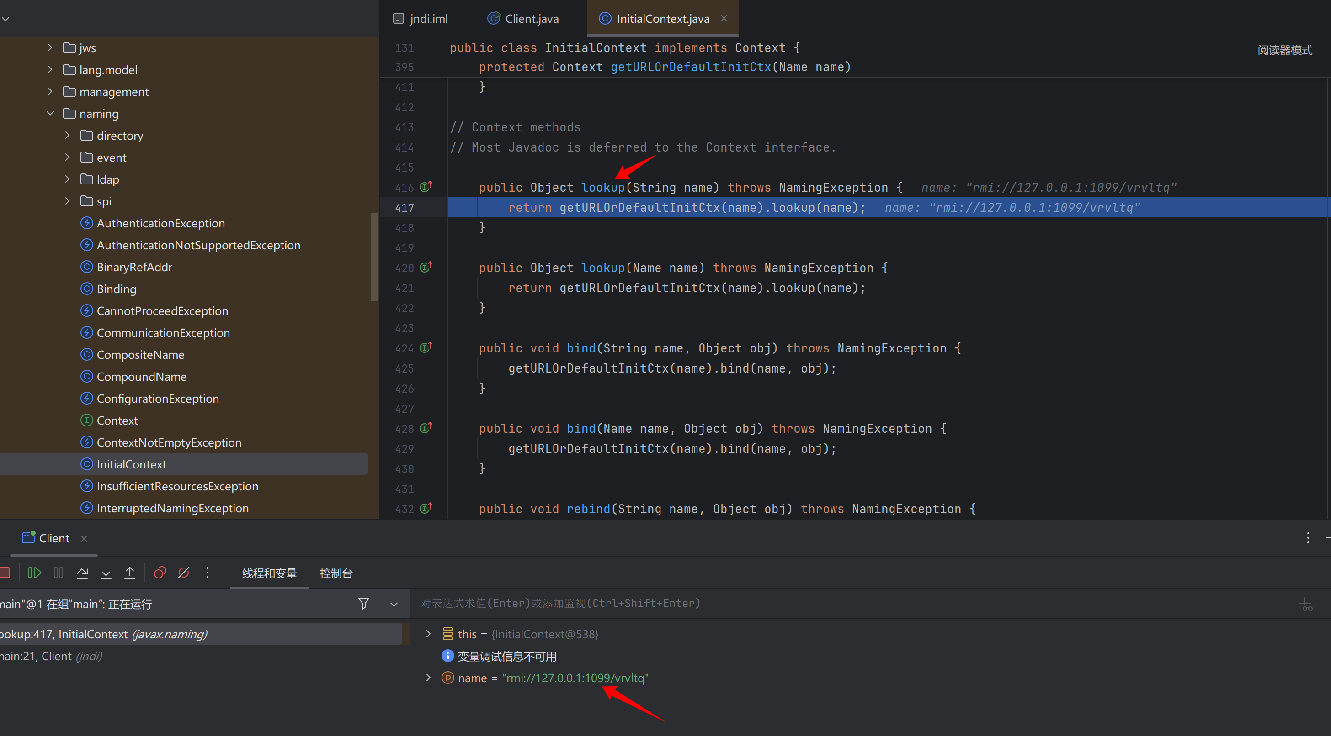Click the Pause Program icon

(59, 573)
